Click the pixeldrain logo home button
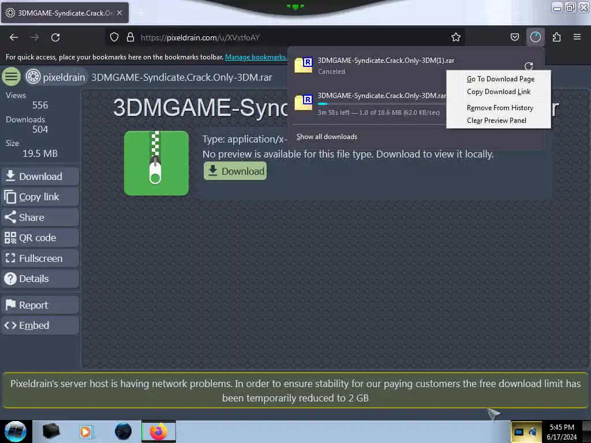This screenshot has width=591, height=443. 56,77
